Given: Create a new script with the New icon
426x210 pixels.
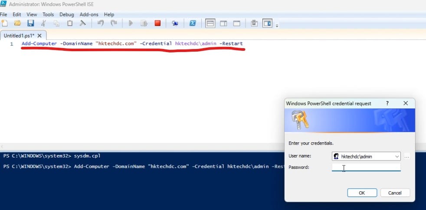Looking at the screenshot, I should coord(4,23).
